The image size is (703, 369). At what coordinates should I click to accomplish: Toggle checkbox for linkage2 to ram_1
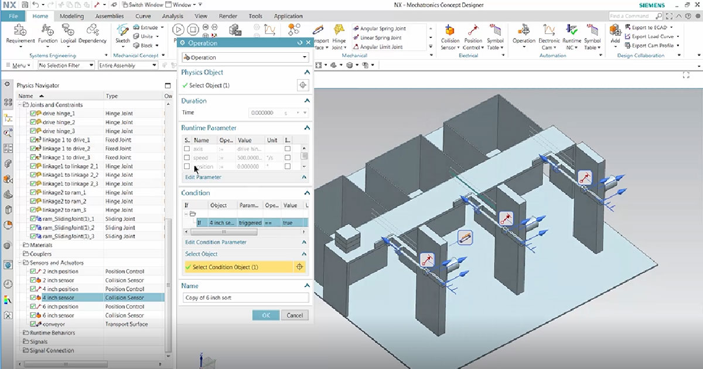point(34,193)
